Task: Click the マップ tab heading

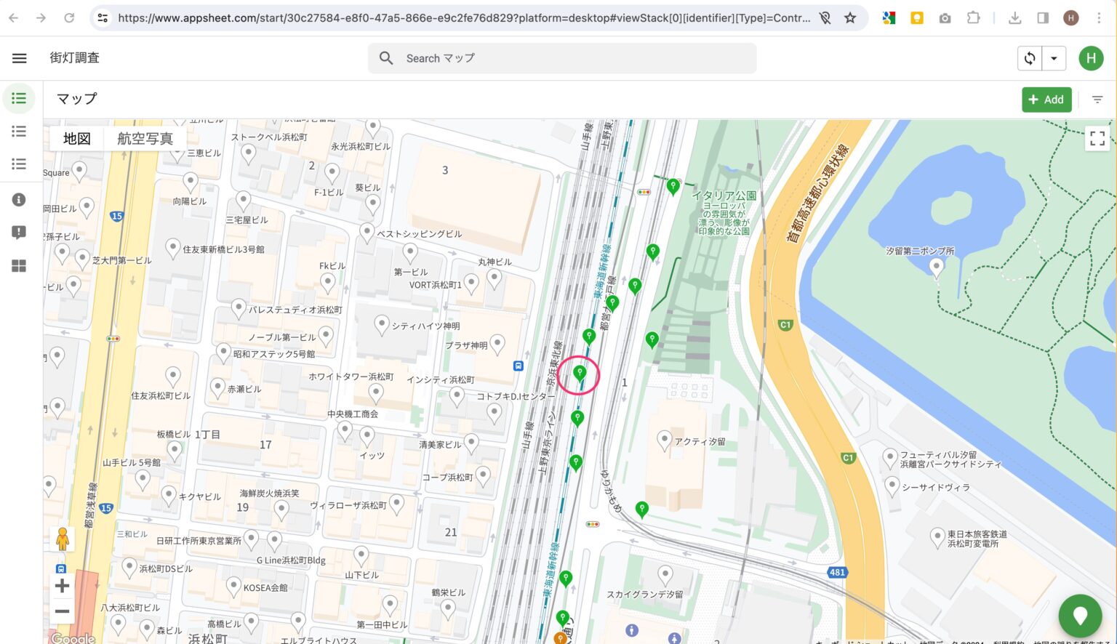Action: click(76, 99)
